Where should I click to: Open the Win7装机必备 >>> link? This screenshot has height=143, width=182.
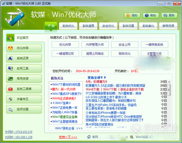pyautogui.click(x=69, y=128)
